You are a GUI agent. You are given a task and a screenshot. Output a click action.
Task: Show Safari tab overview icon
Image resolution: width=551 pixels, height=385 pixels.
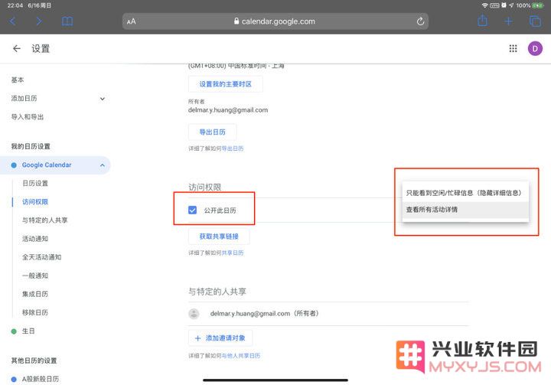(x=535, y=21)
